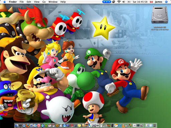Open the second folder stack in Dock

tap(151, 125)
